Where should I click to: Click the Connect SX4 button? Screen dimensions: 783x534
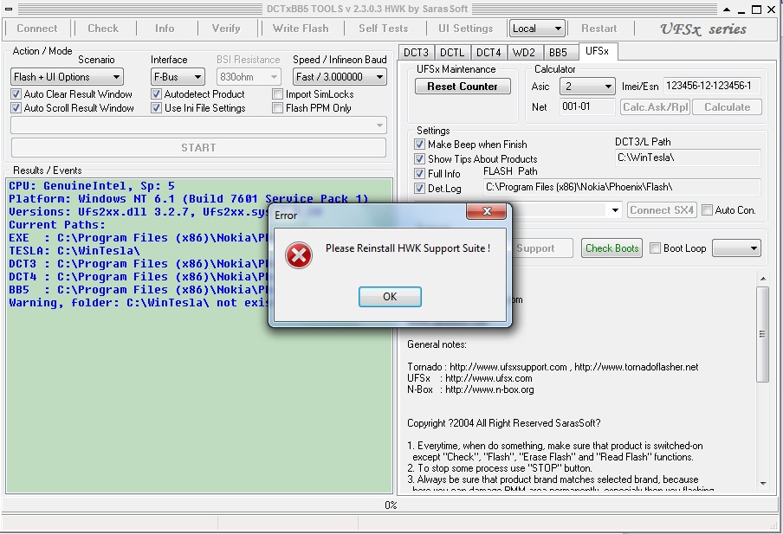[x=662, y=210]
